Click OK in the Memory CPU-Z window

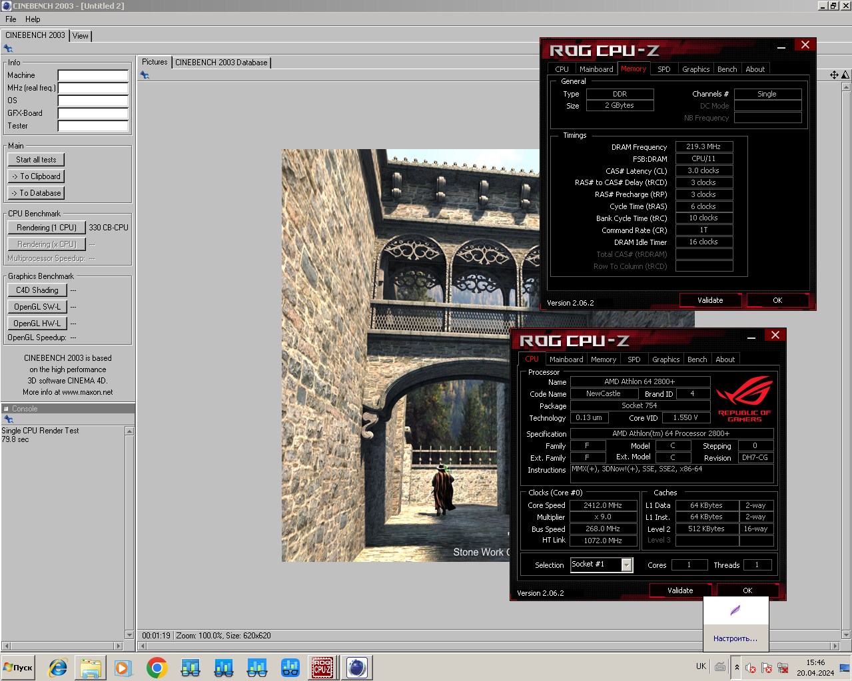point(777,300)
